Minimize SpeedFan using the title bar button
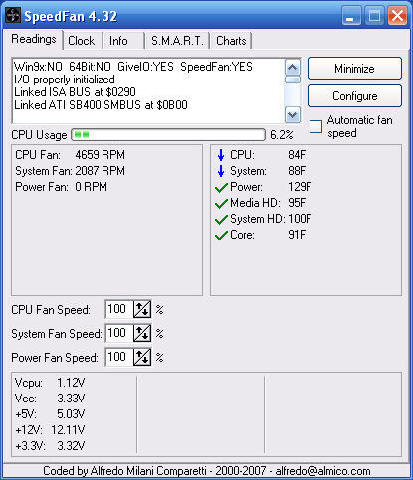This screenshot has width=413, height=480. (351, 16)
